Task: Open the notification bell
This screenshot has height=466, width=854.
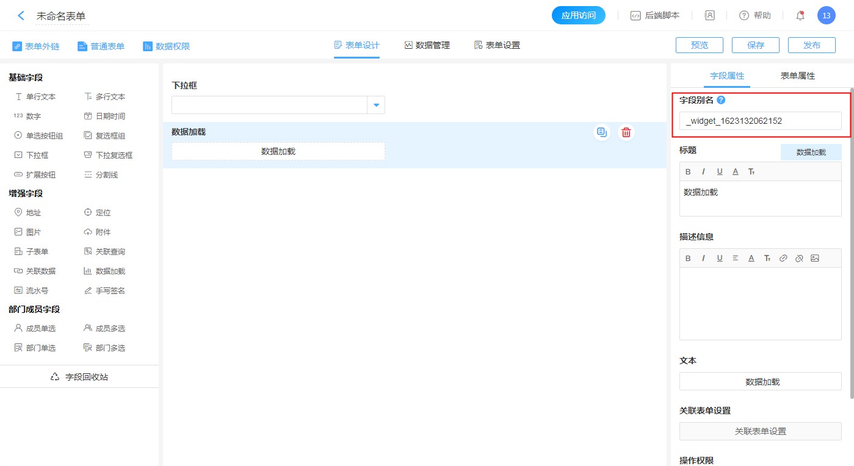Action: click(x=800, y=16)
